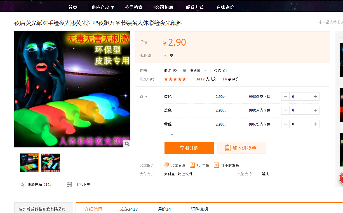Go to 公司档案 in navigation bar

(x=134, y=7)
